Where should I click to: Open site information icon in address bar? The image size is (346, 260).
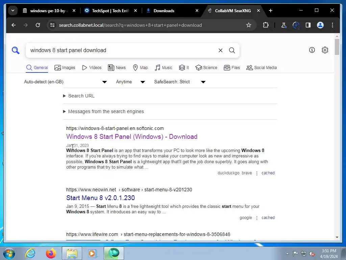[52, 25]
